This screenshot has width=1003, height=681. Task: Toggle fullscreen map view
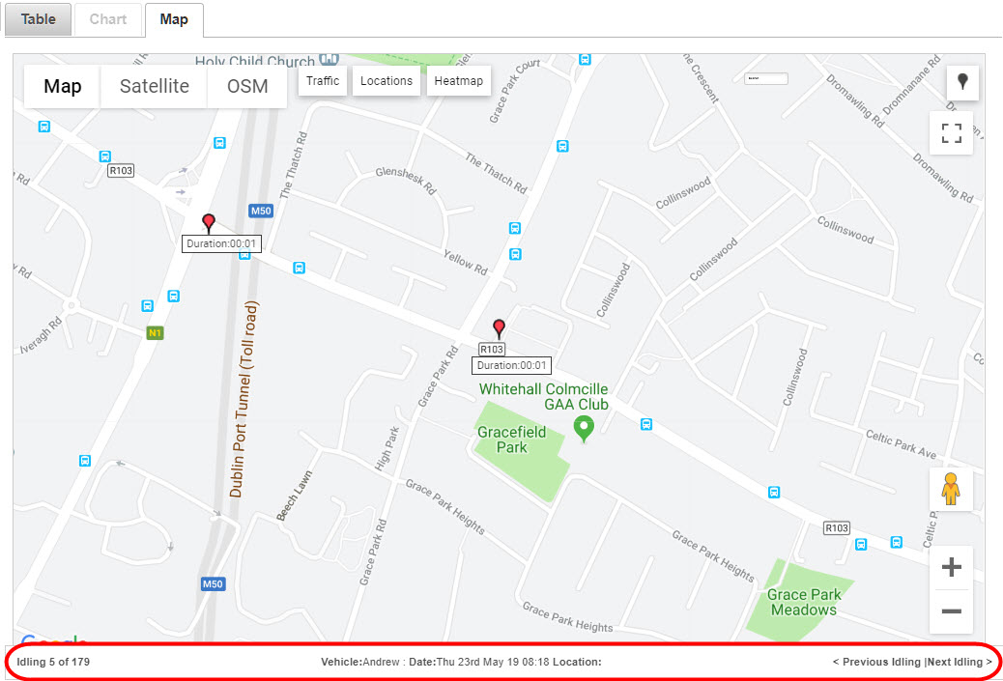click(x=951, y=133)
